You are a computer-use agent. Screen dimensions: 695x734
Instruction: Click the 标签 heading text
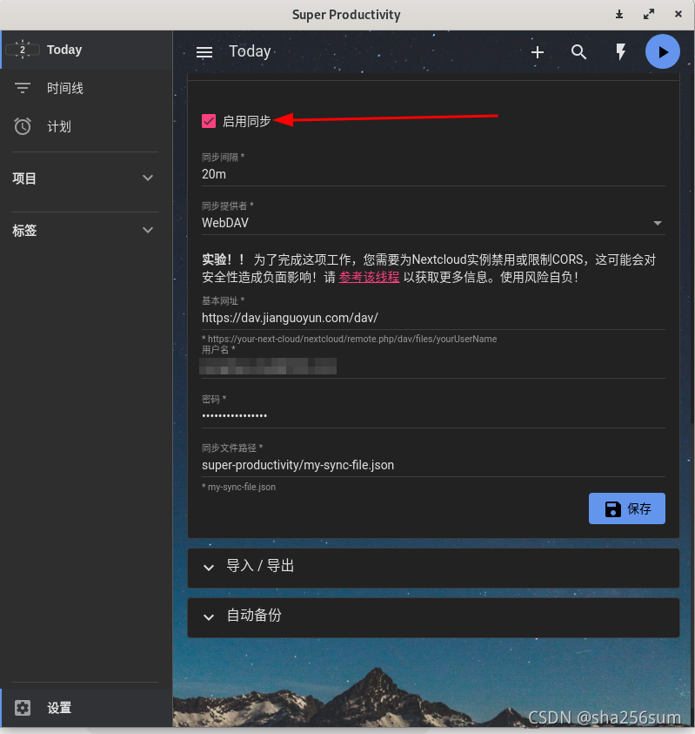click(24, 231)
